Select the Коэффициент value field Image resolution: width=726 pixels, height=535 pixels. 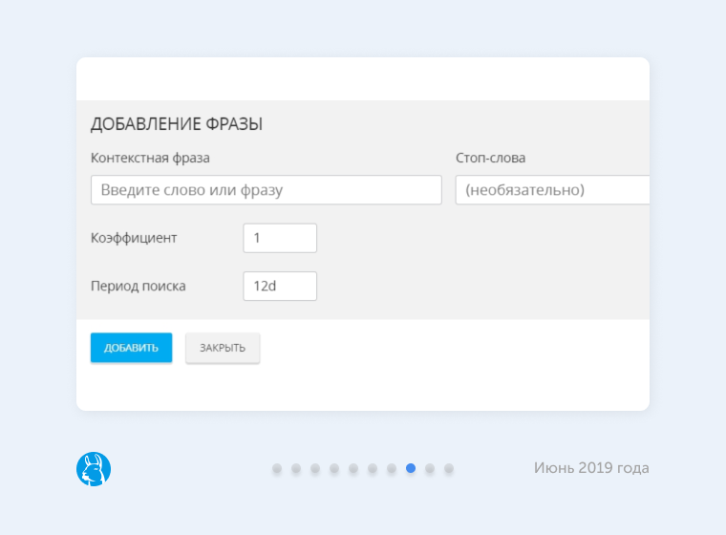click(x=280, y=238)
